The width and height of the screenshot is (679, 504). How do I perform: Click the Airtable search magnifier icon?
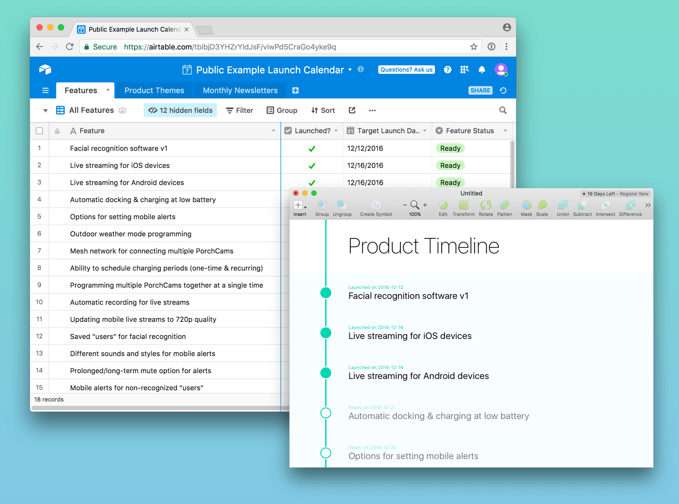point(503,110)
